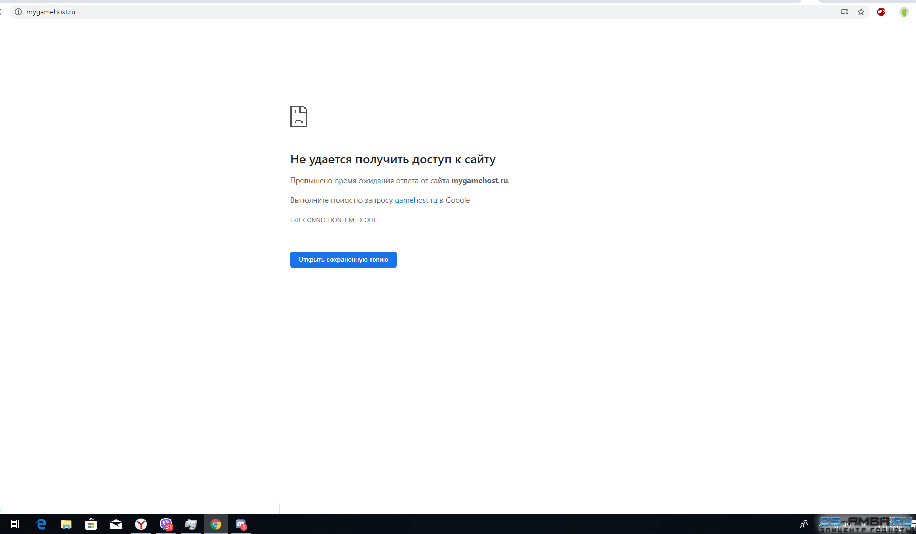Image resolution: width=916 pixels, height=534 pixels.
Task: Click the sad page error icon
Action: (298, 116)
